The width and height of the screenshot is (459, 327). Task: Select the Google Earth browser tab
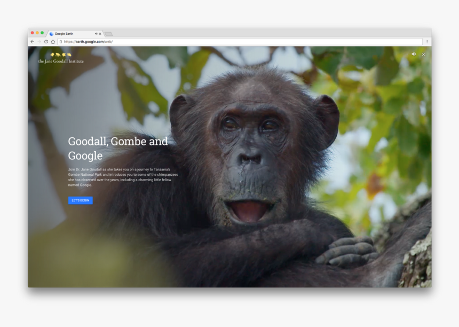click(x=75, y=34)
